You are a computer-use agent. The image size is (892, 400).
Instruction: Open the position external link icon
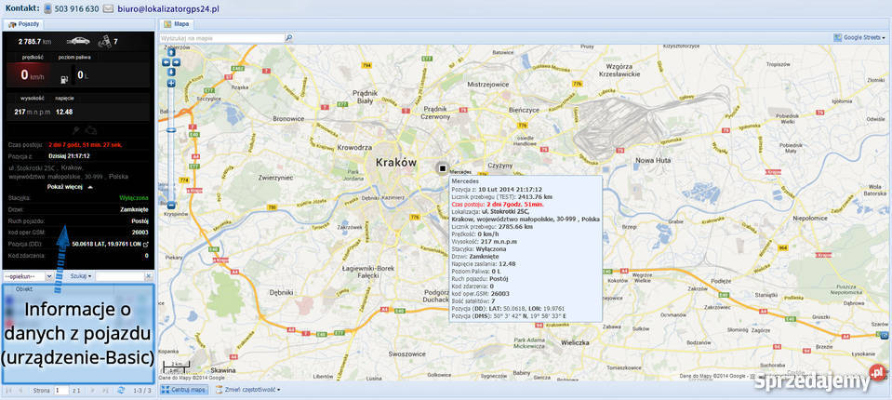click(x=146, y=244)
